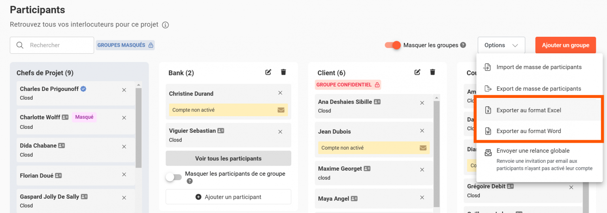Delete the Bank group with trash icon

click(283, 72)
